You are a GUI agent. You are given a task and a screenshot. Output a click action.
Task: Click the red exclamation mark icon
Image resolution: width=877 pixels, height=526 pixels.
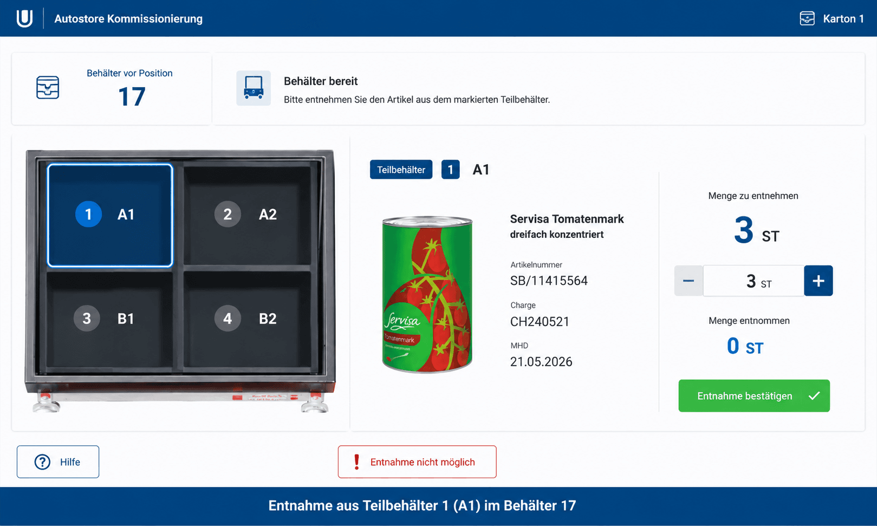coord(356,462)
